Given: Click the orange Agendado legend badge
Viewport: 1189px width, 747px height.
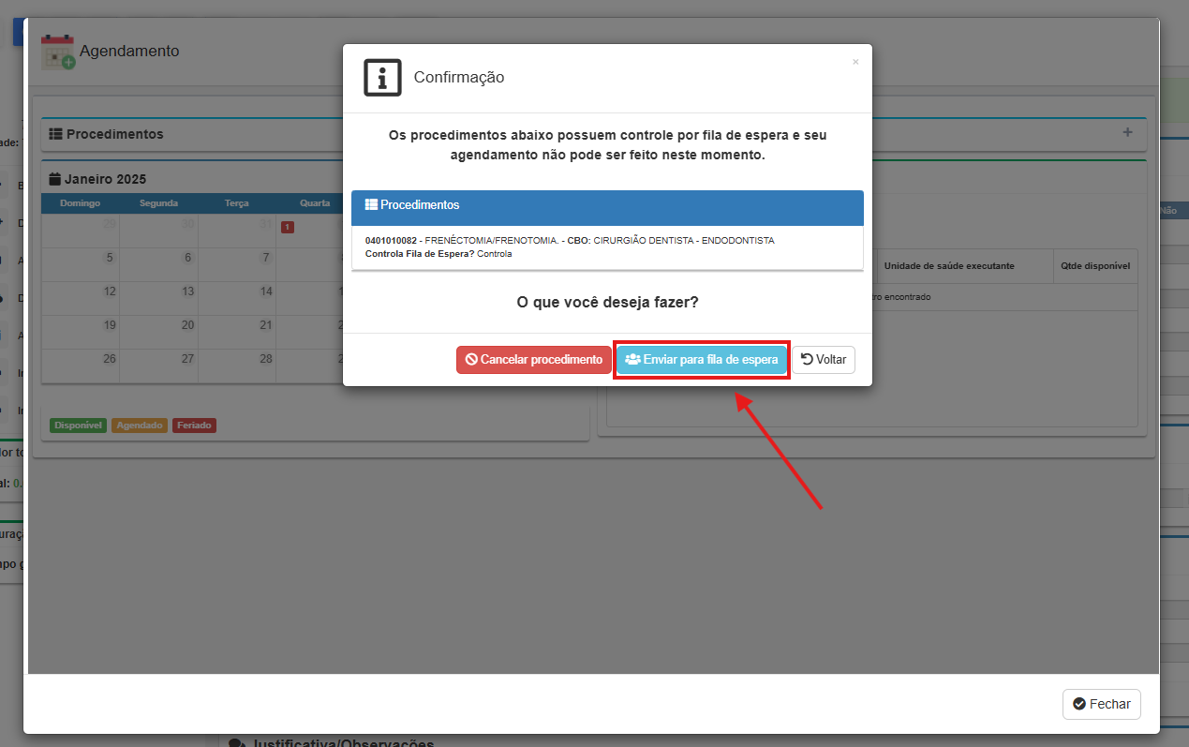Looking at the screenshot, I should click(x=140, y=426).
